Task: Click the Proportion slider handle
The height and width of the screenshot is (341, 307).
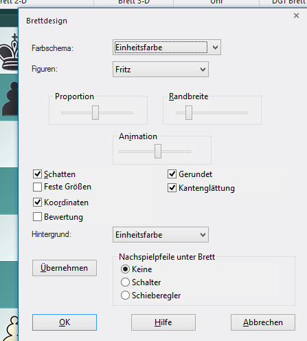Action: point(95,112)
